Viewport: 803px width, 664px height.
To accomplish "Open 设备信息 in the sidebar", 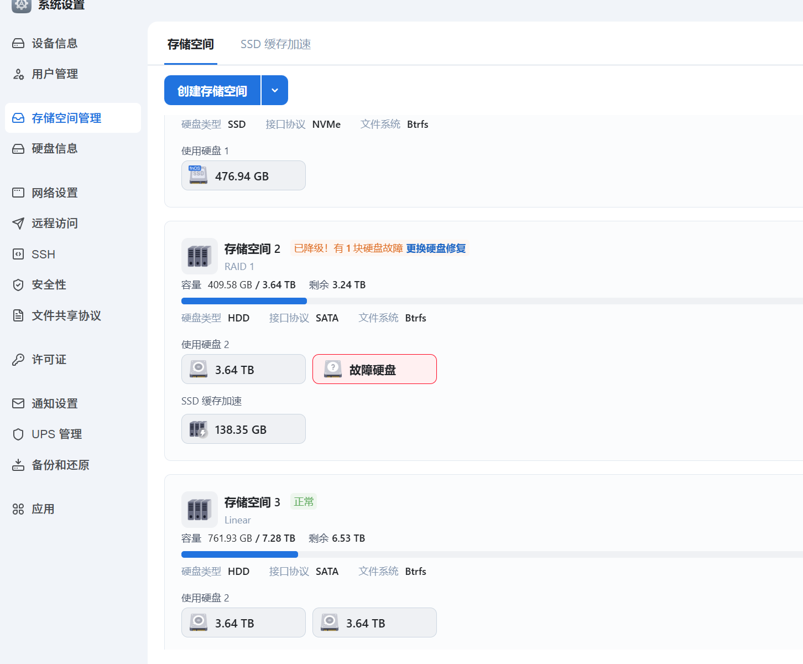I will click(x=54, y=43).
